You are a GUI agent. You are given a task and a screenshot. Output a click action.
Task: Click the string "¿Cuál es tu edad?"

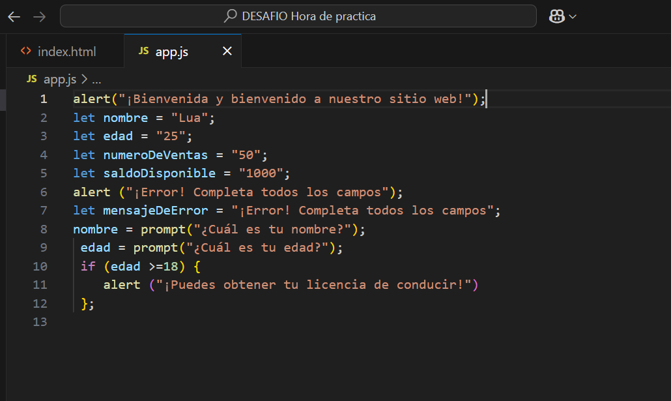(x=257, y=248)
